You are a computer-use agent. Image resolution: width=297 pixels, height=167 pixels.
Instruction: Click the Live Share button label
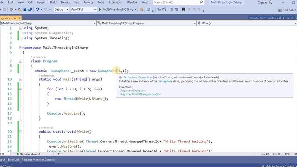(290, 10)
